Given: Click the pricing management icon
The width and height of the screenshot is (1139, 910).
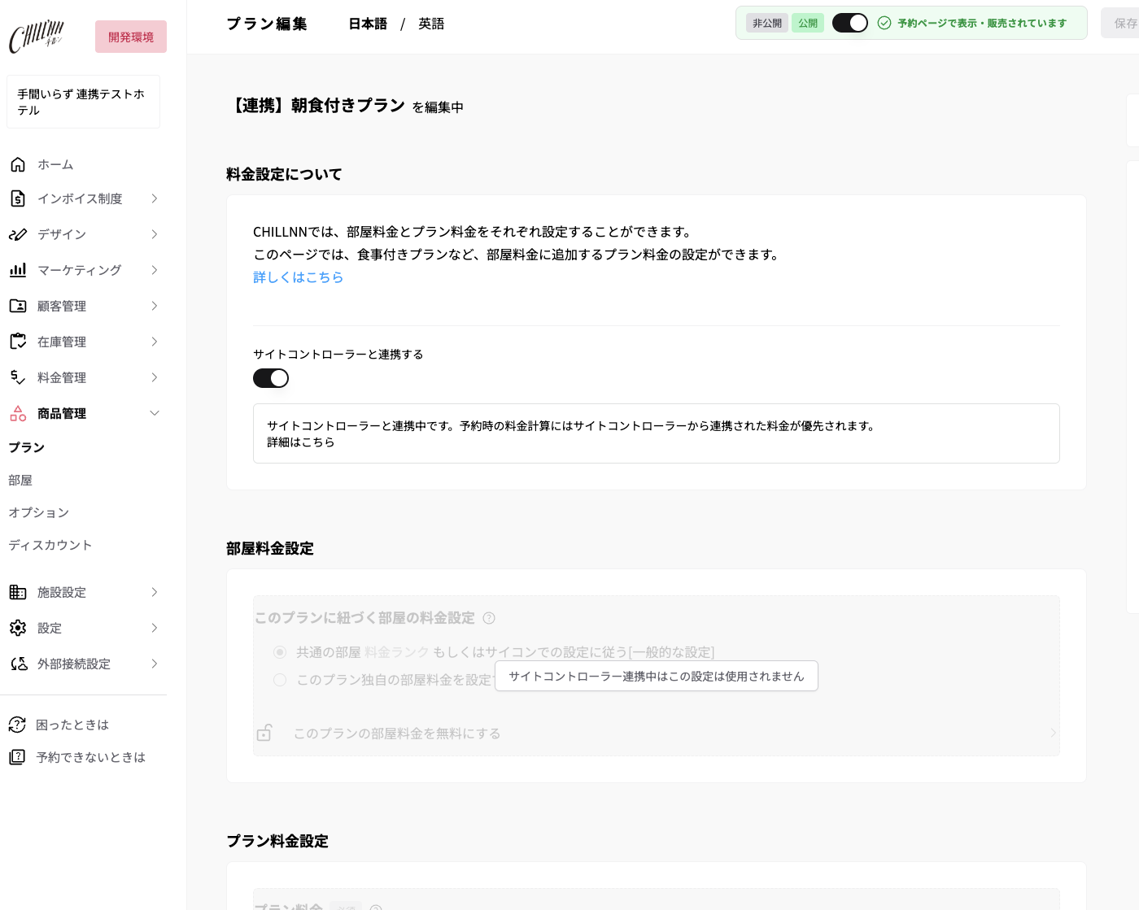Looking at the screenshot, I should point(18,377).
